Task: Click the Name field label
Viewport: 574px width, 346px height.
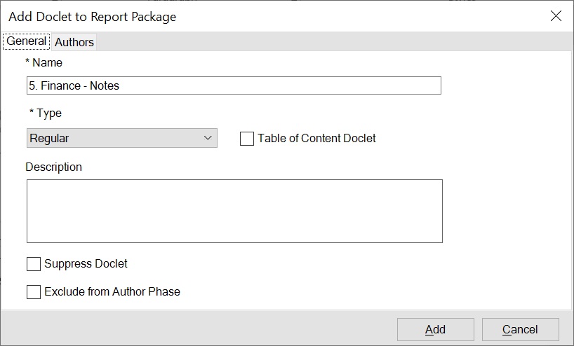Action: 44,63
